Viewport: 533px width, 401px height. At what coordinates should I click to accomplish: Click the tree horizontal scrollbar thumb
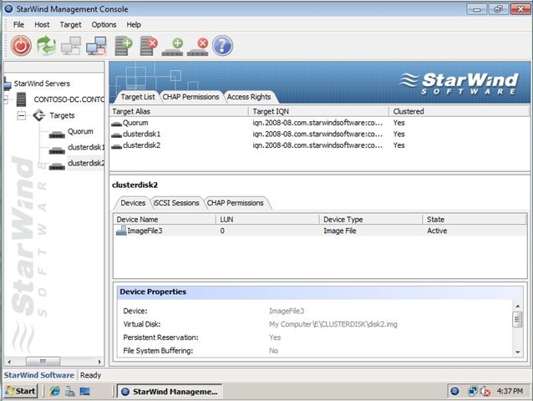(x=43, y=361)
